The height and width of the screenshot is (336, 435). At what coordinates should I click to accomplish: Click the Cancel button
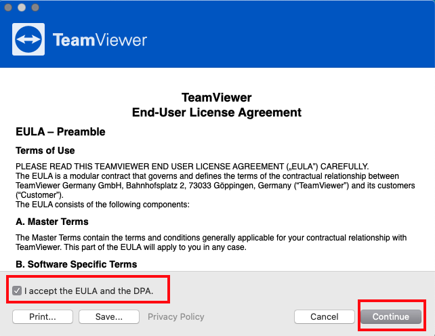325,316
